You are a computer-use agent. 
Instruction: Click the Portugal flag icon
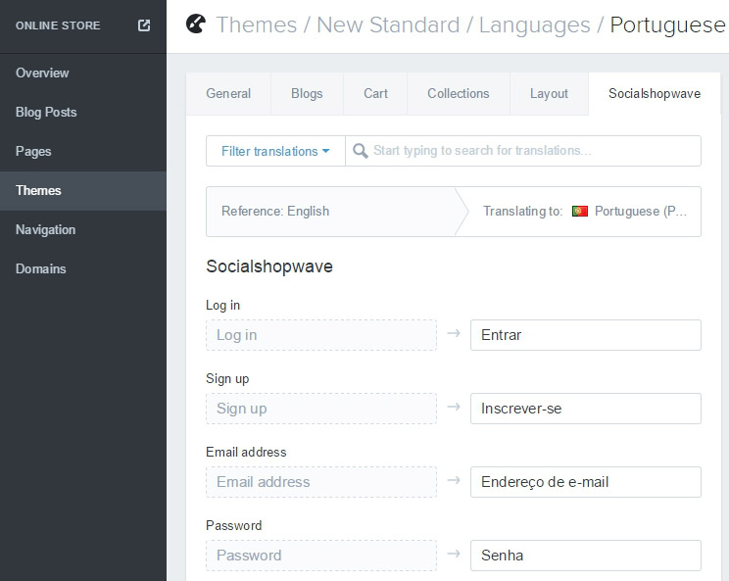click(580, 211)
